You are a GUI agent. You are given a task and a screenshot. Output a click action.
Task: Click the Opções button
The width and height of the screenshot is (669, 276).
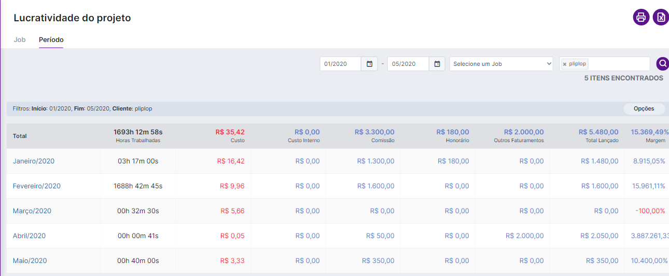(644, 109)
